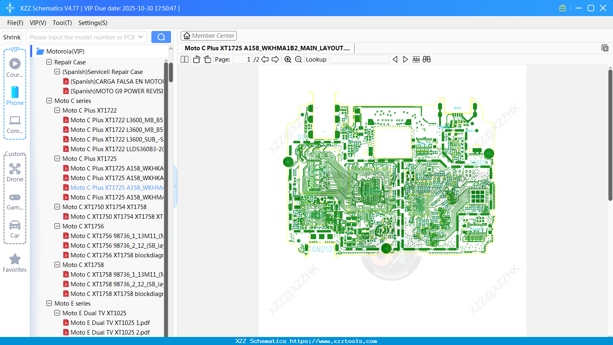Open the File(F) menu

(15, 23)
